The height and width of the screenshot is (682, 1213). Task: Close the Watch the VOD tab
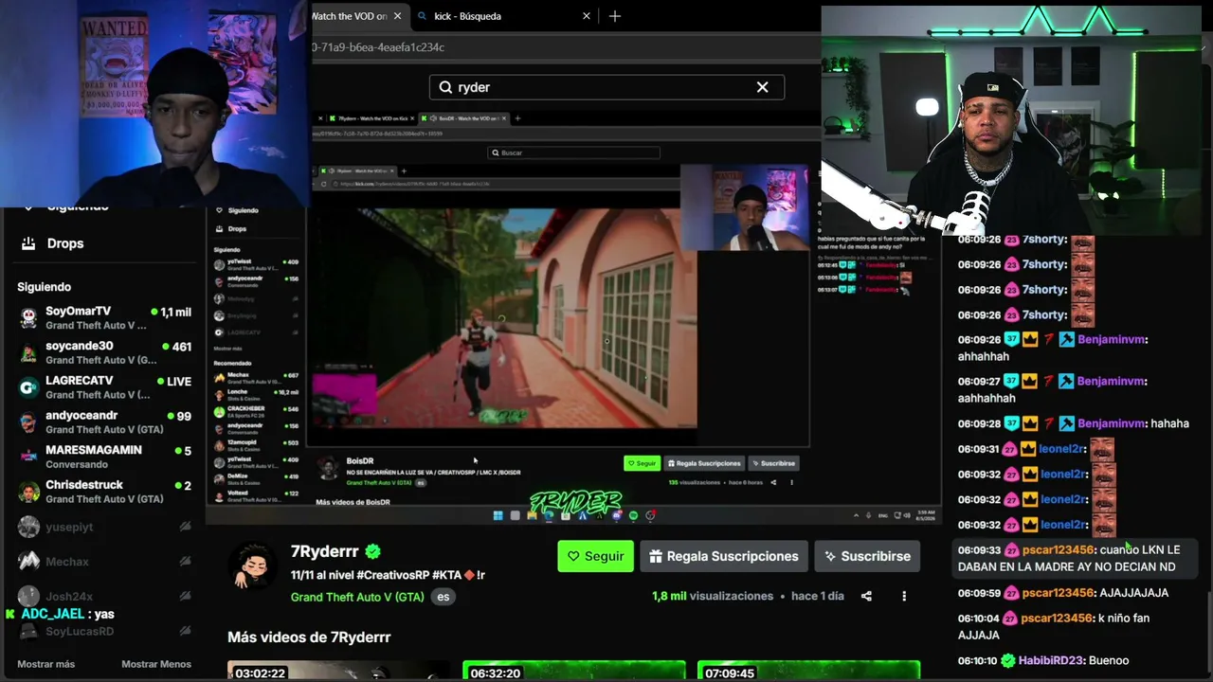pyautogui.click(x=397, y=16)
